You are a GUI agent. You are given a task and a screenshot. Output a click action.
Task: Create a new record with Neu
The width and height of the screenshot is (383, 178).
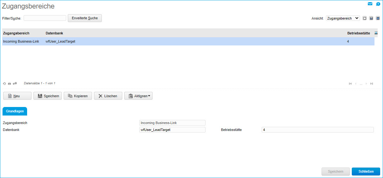(x=17, y=96)
